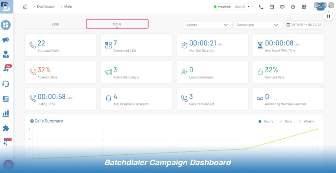
Task: Click the 00:00:58 Dialing Time value
Action: (x=52, y=97)
